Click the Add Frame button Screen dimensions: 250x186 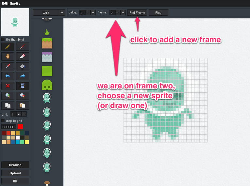[x=137, y=12]
